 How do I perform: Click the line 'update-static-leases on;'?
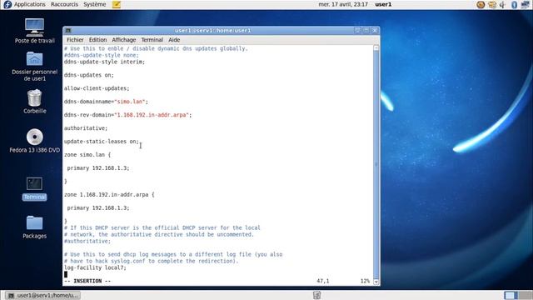tap(102, 142)
